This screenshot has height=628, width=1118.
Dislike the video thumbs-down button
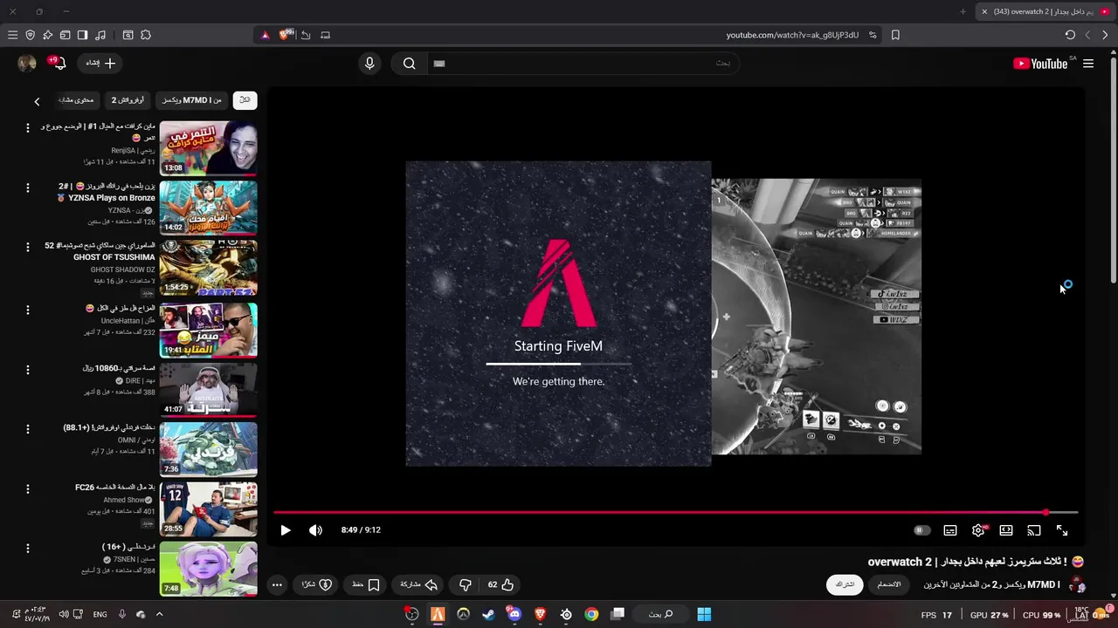466,584
